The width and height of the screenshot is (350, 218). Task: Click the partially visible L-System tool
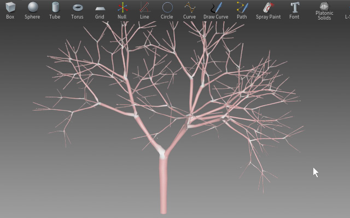(x=347, y=10)
